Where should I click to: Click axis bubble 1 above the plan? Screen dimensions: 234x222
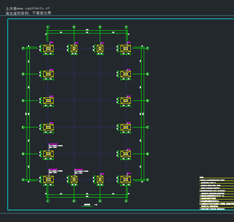(48, 27)
